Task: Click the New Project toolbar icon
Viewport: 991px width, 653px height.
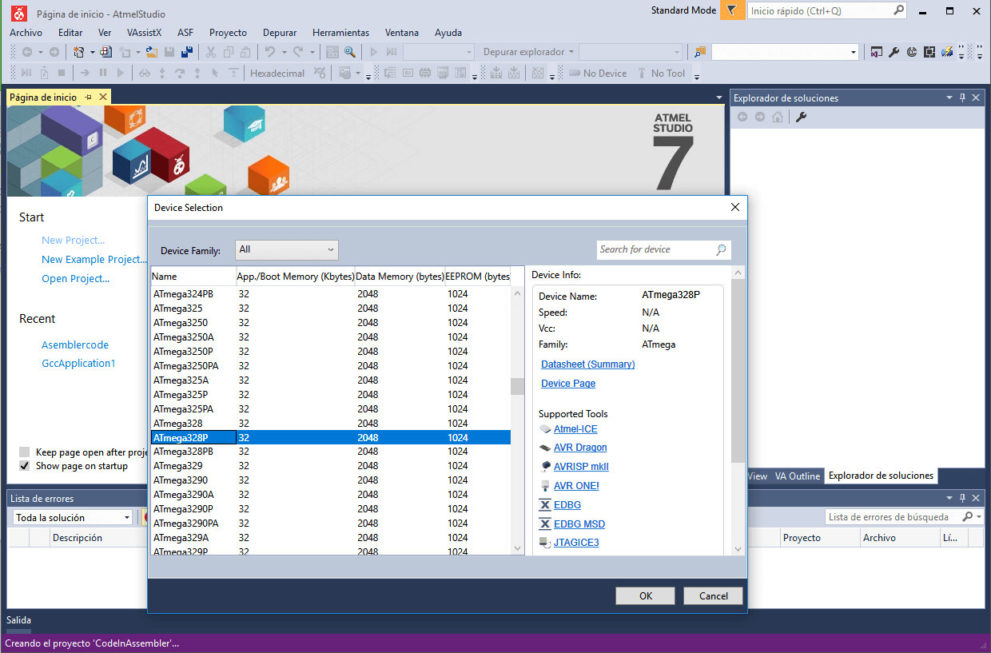Action: click(78, 52)
